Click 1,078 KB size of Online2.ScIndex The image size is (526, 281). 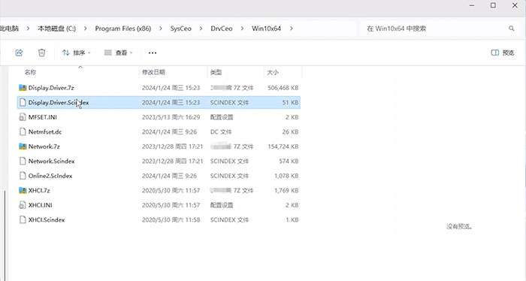[x=286, y=176]
